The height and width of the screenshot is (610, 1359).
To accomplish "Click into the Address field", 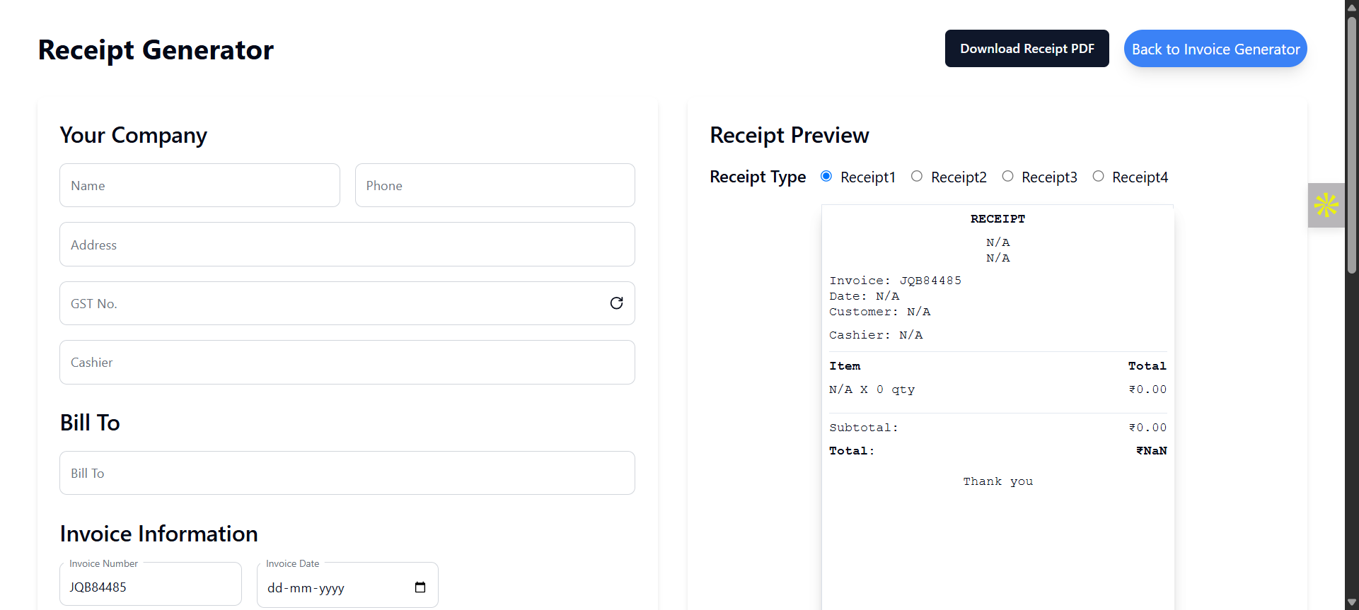I will pyautogui.click(x=347, y=245).
